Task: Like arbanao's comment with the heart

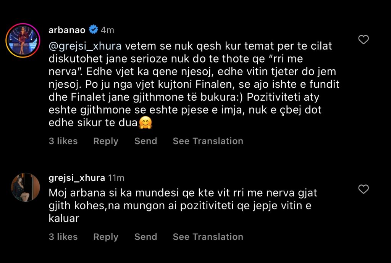Action: click(x=364, y=39)
